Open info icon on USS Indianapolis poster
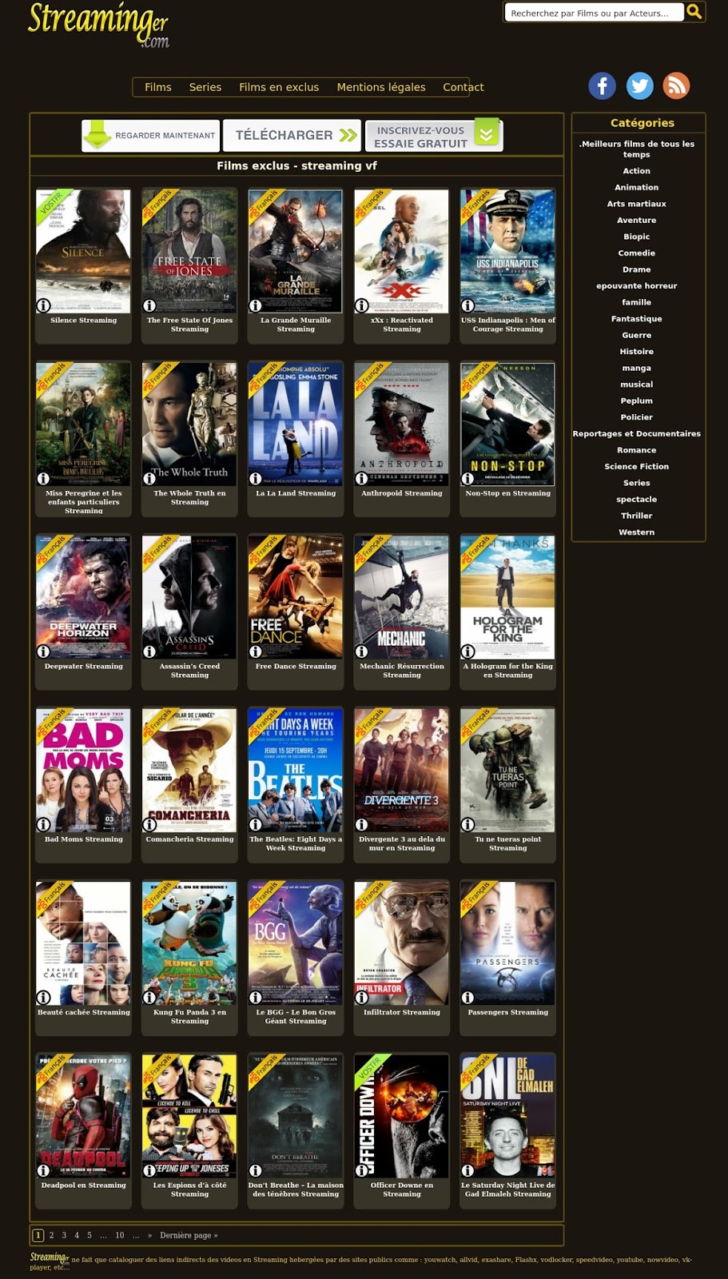The width and height of the screenshot is (728, 1279). (x=468, y=305)
